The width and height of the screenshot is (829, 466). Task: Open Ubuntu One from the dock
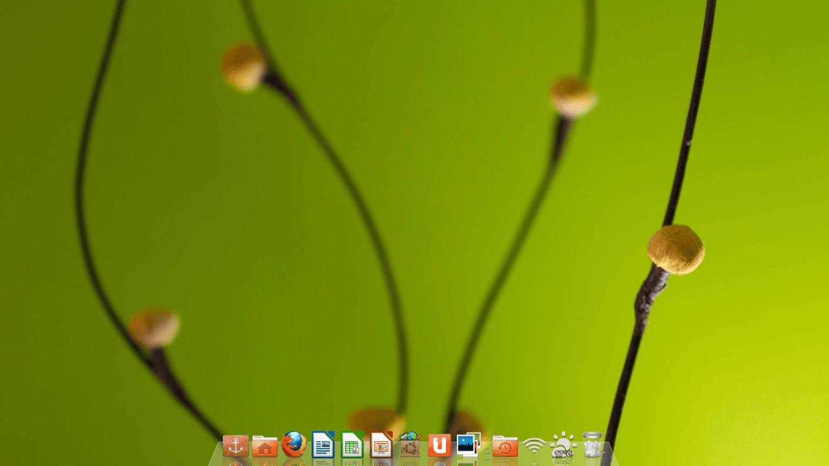[x=439, y=445]
